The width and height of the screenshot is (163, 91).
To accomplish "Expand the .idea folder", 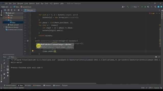I will pyautogui.click(x=6, y=15).
